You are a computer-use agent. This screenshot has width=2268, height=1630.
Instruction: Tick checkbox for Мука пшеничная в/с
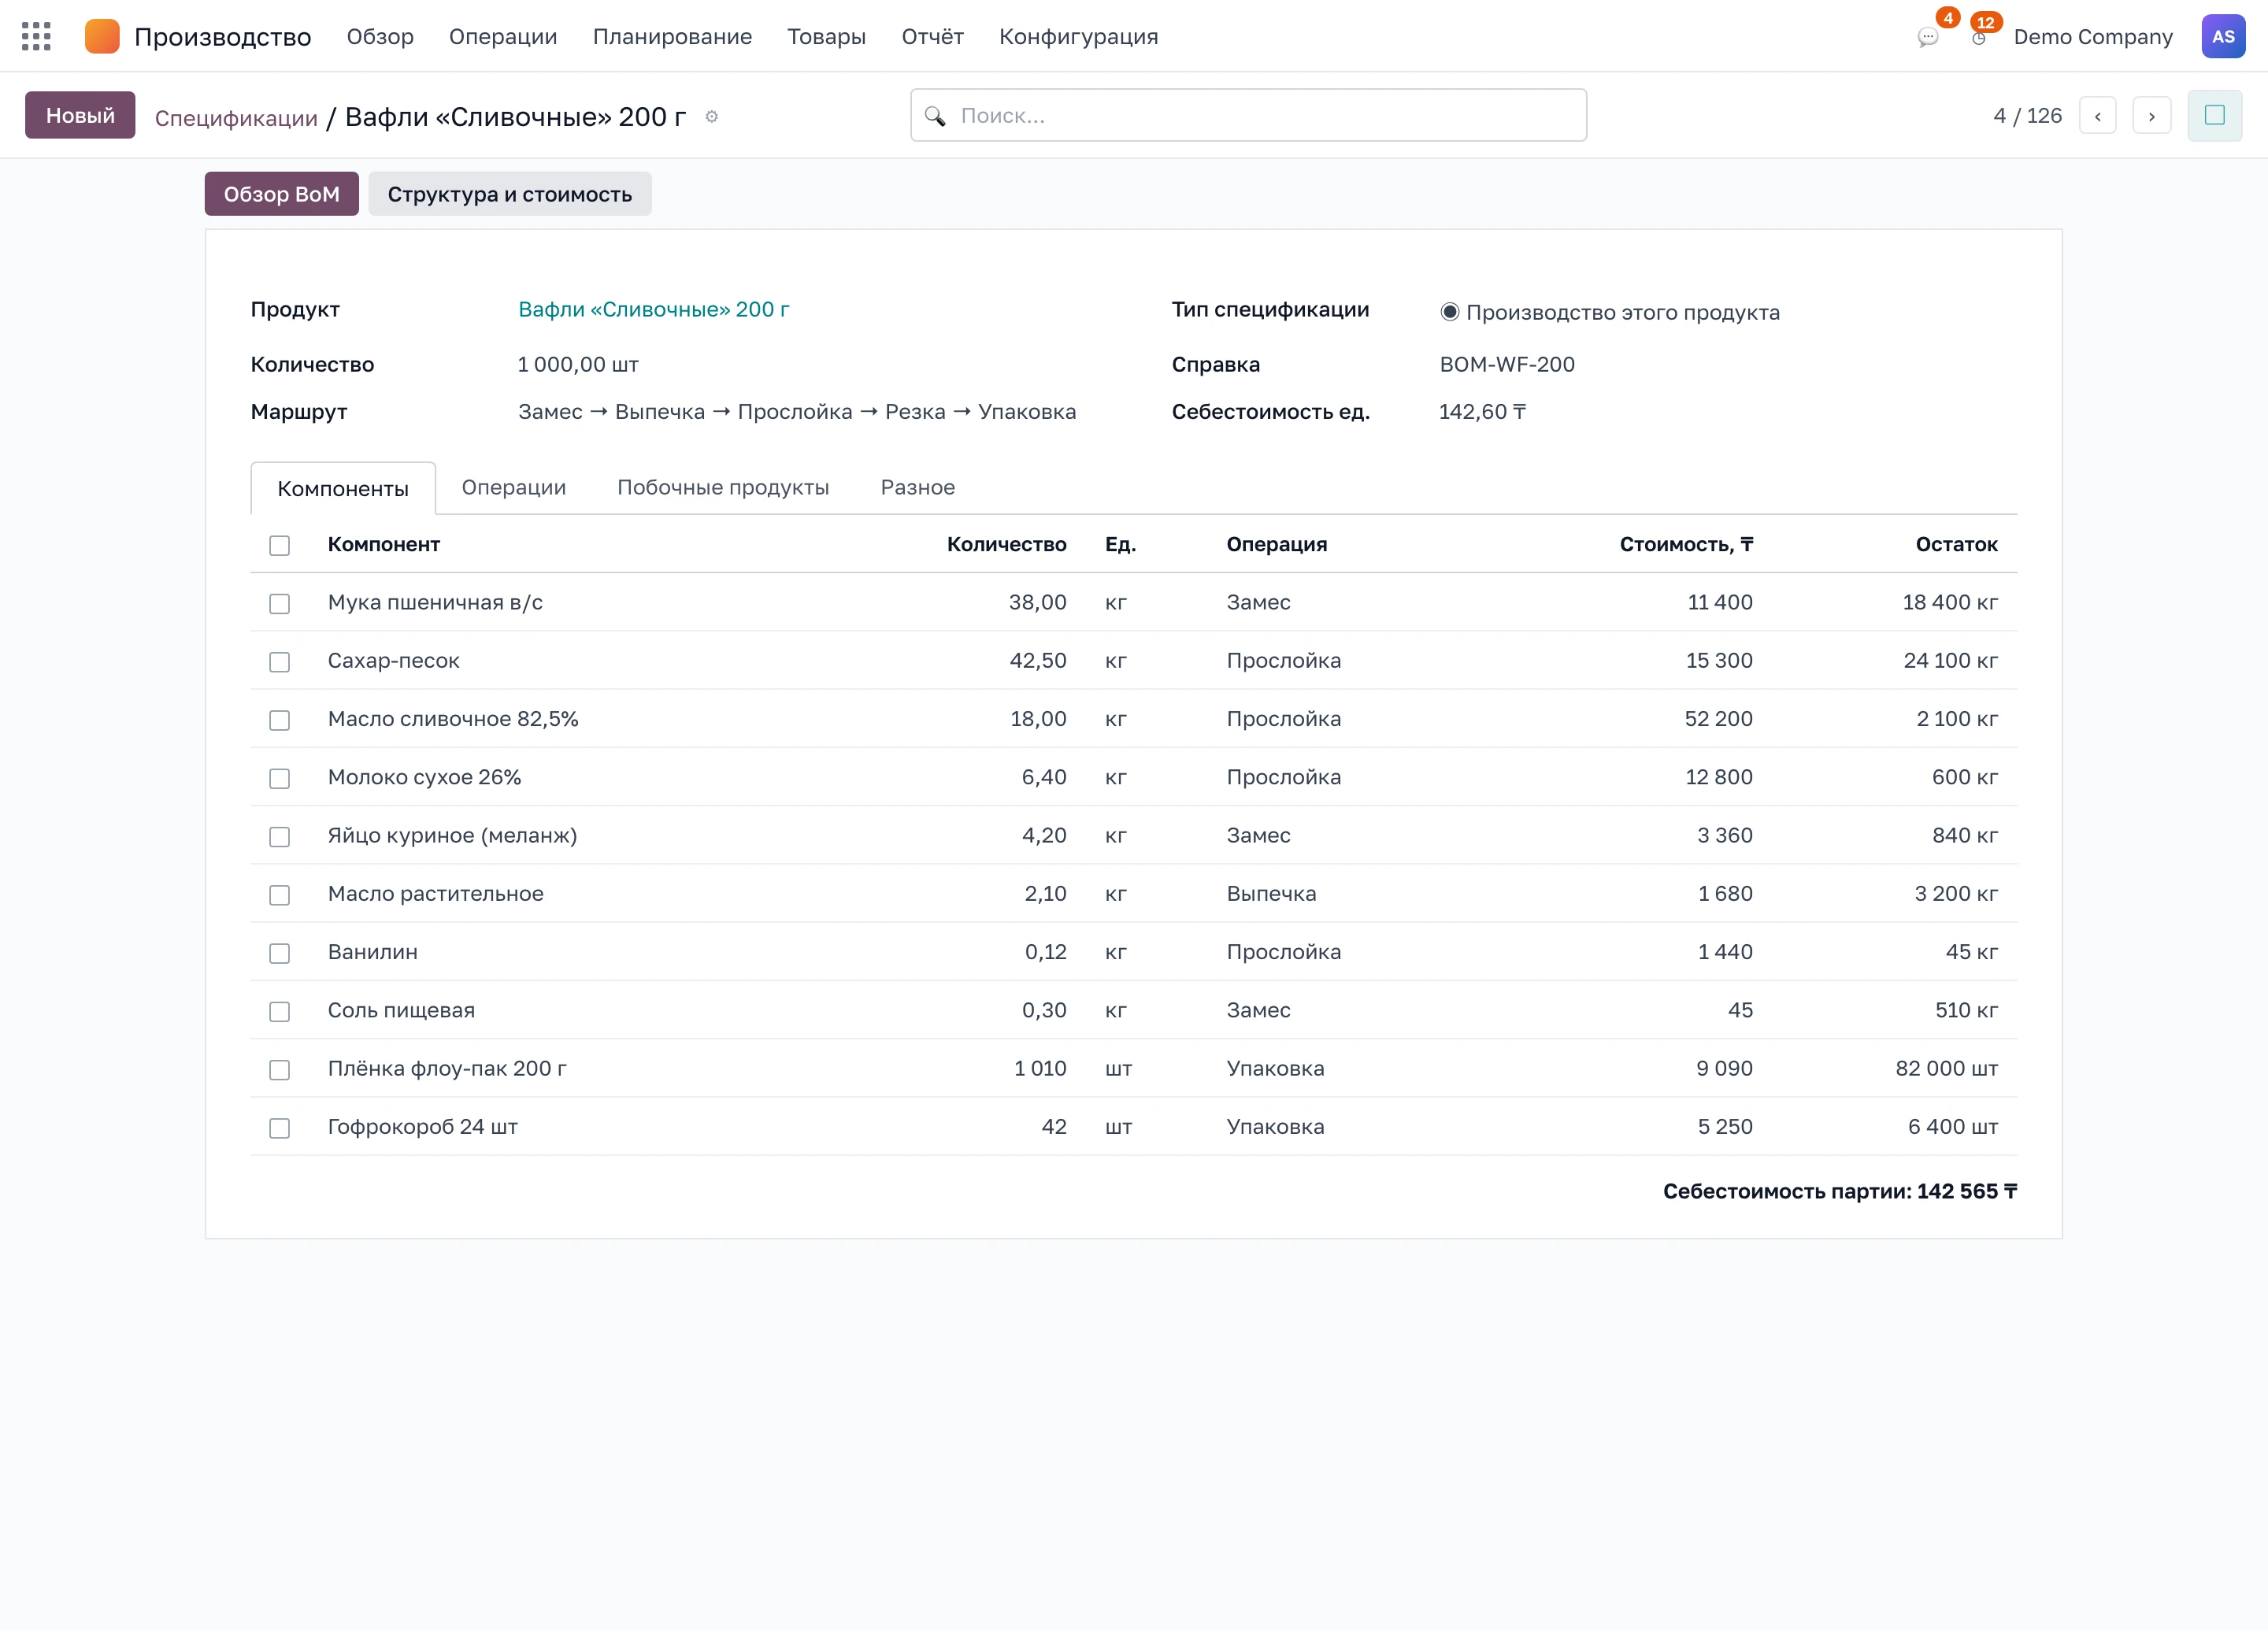pos(279,604)
